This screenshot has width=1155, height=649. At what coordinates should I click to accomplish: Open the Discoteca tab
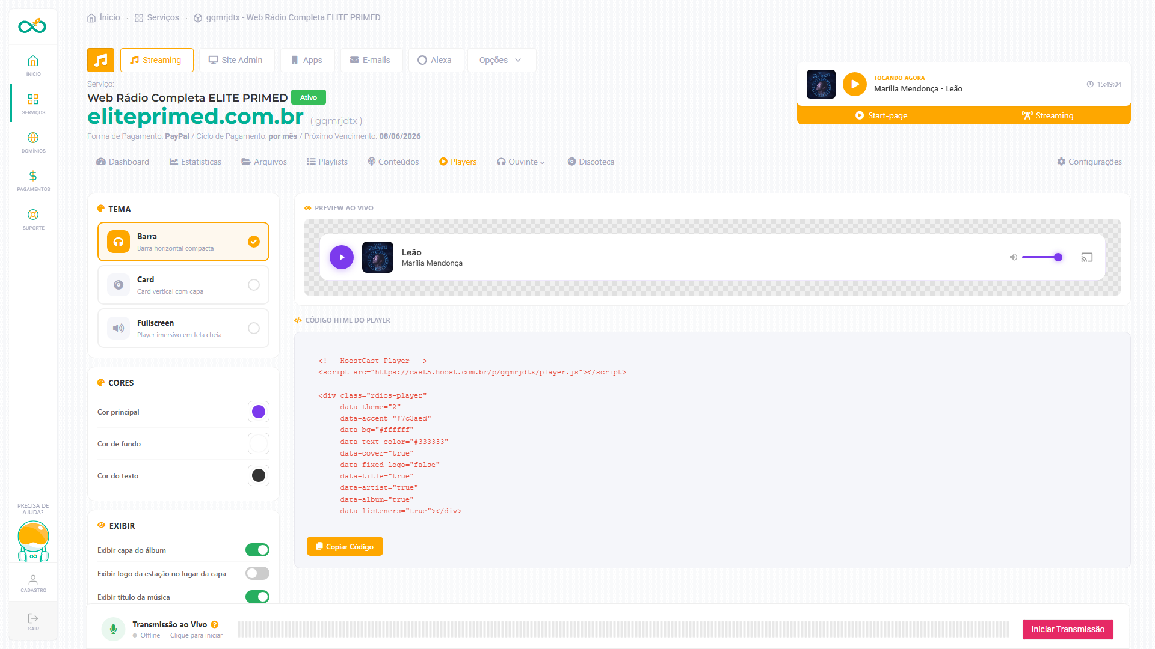591,162
